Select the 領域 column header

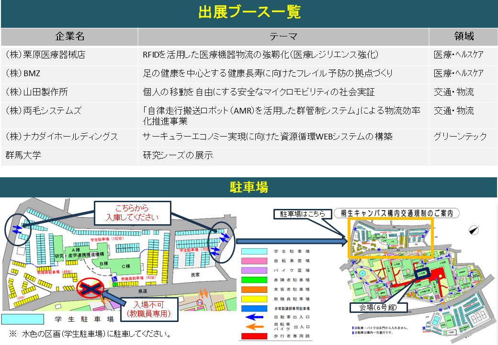tap(463, 36)
